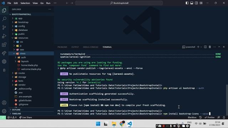This screenshot has width=228, height=128.
Task: Open the Go menu
Action: point(42,3)
